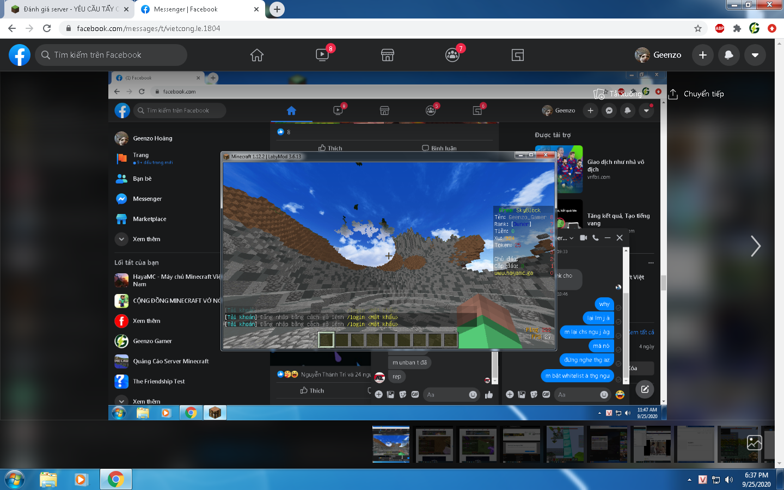Image resolution: width=784 pixels, height=490 pixels.
Task: Open Windows Explorer from the taskbar
Action: [48, 479]
